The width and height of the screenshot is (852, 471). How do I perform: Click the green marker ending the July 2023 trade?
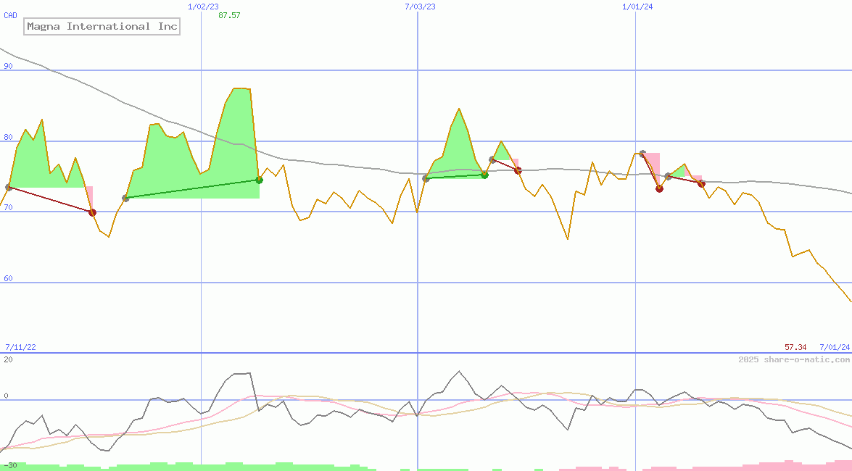coord(484,175)
